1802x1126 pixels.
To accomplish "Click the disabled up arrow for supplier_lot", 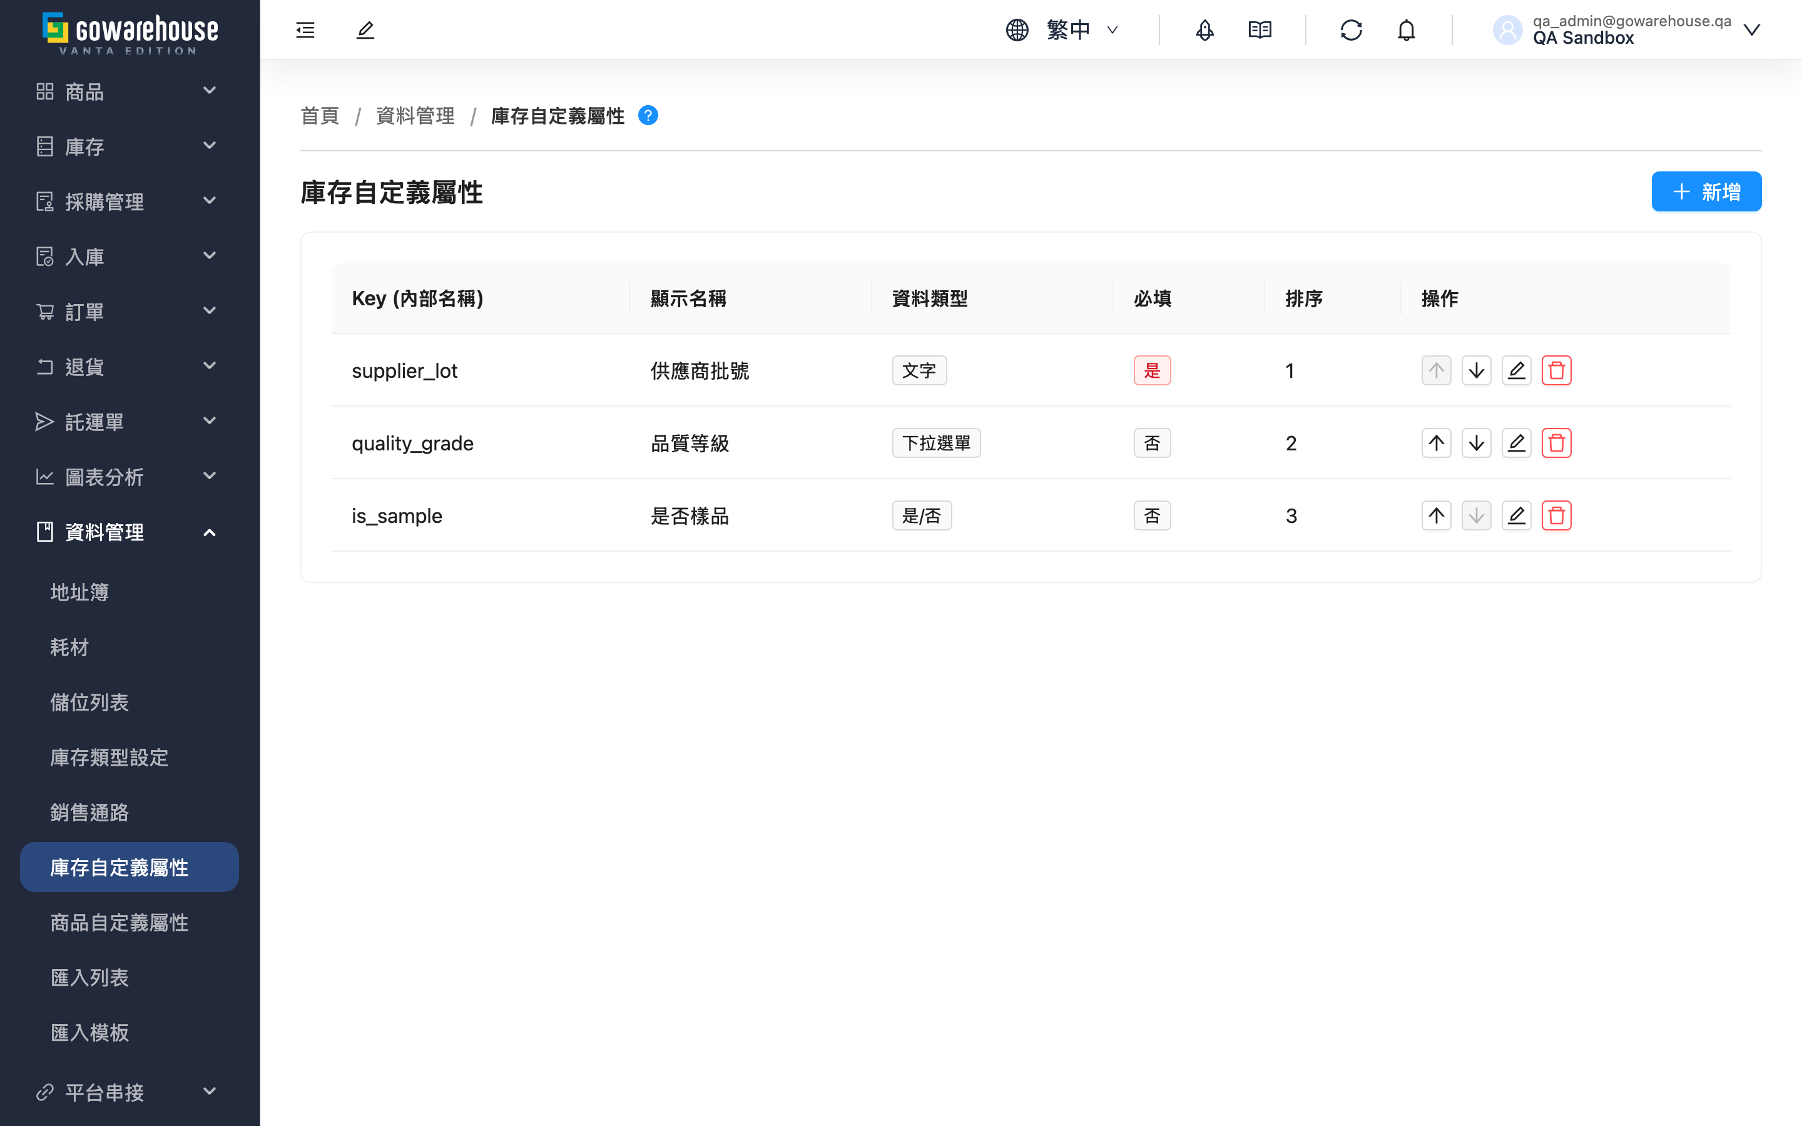I will (x=1437, y=370).
